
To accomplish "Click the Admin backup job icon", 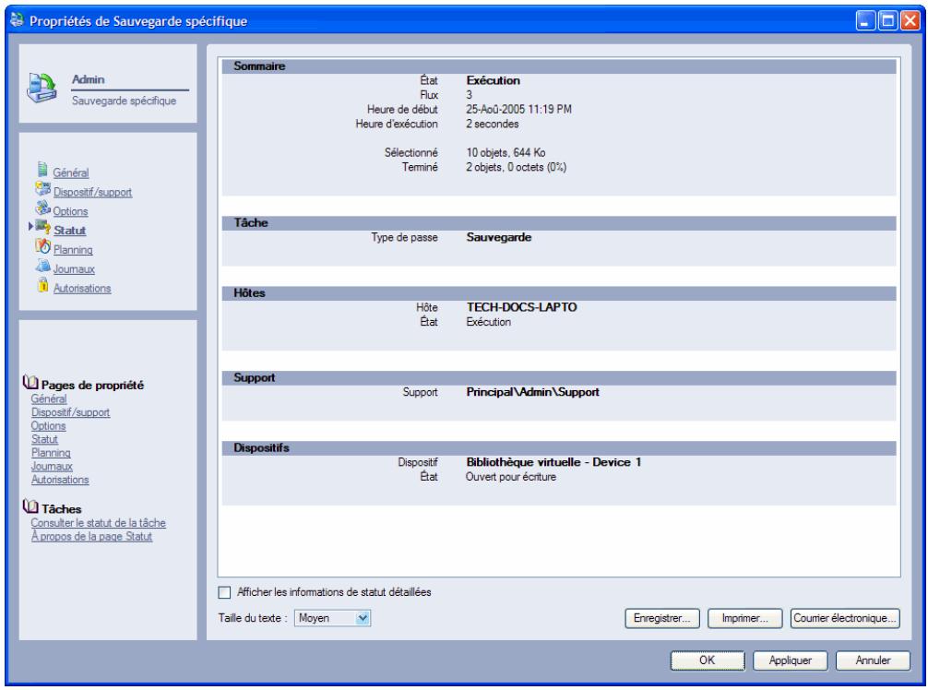I will pyautogui.click(x=42, y=89).
